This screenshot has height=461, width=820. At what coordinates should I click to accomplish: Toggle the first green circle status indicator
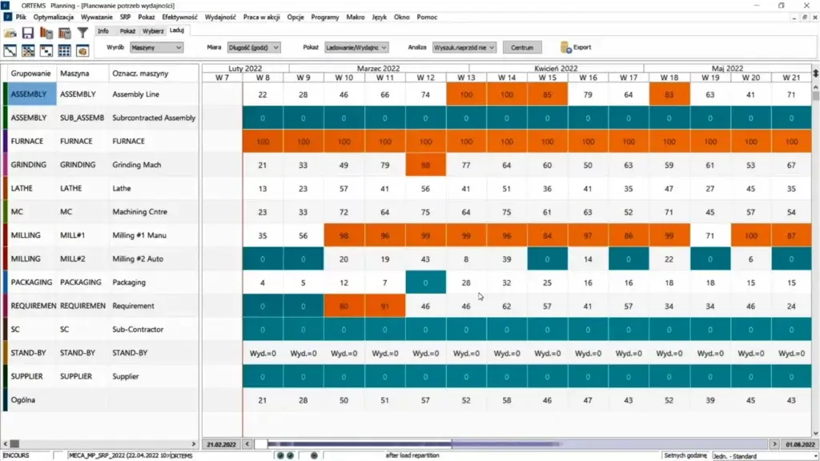coord(279,455)
